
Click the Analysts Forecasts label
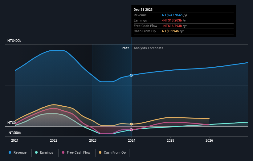pyautogui.click(x=149, y=48)
